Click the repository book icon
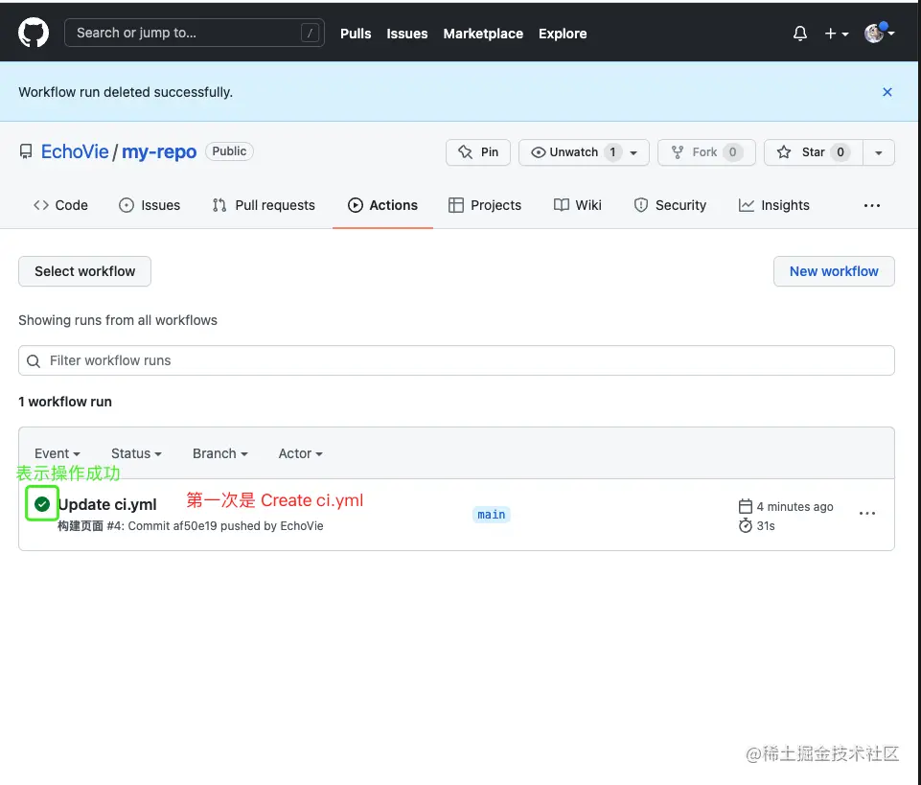921x785 pixels. coord(26,151)
